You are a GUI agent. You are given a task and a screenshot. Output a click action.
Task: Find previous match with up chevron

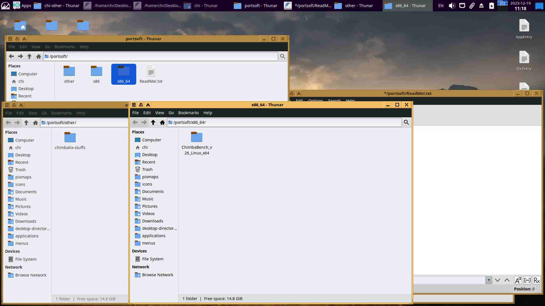pos(507,280)
